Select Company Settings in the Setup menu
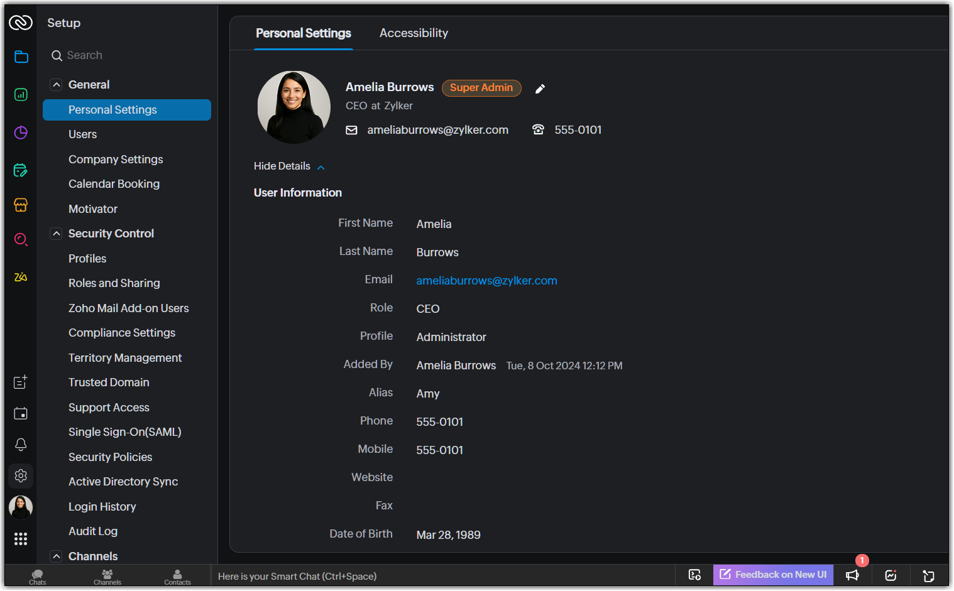 (x=116, y=160)
